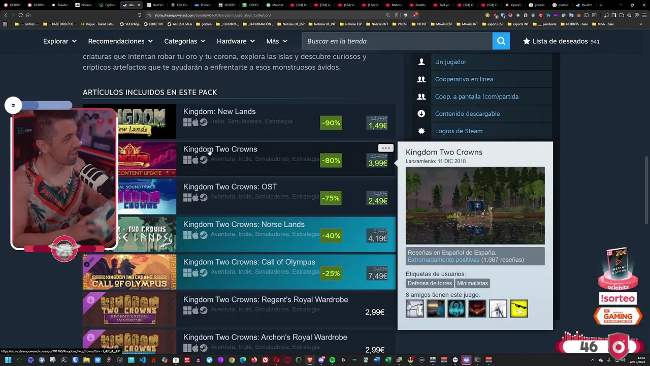Image resolution: width=650 pixels, height=366 pixels.
Task: Open the VDO.Ninja bookmark
Action: tap(129, 24)
